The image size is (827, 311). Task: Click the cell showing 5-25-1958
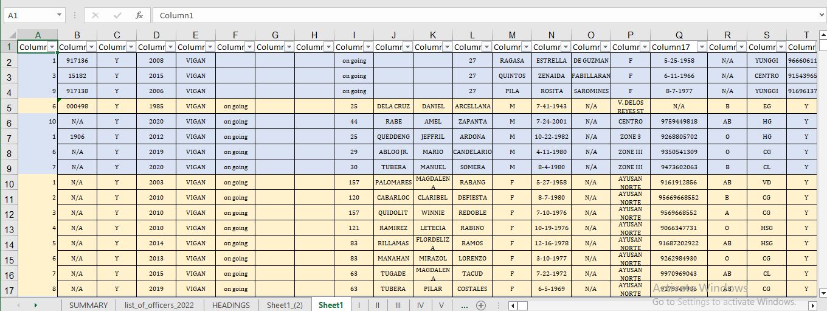679,61
